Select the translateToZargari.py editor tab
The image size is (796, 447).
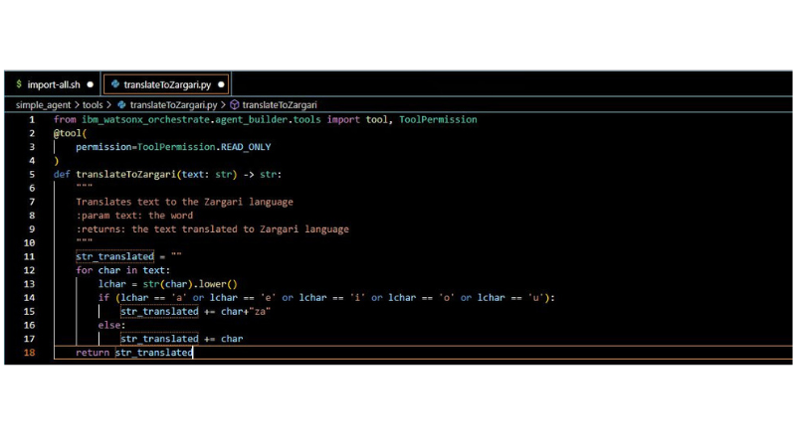[x=167, y=84]
